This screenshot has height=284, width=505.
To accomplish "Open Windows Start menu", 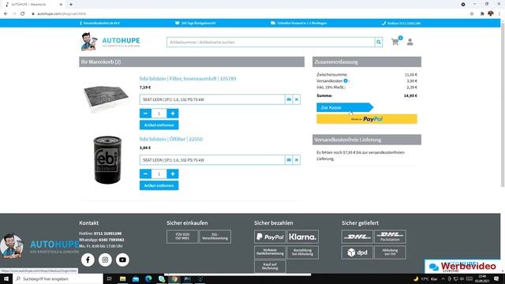I will coord(6,278).
